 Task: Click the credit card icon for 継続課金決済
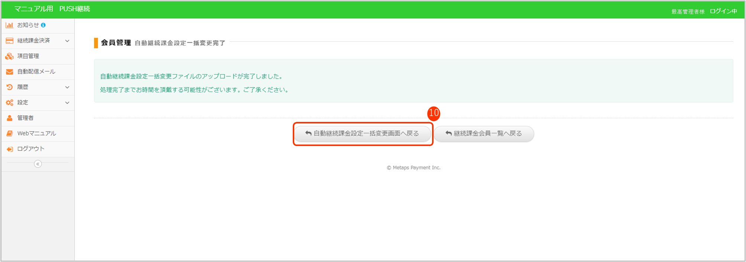click(9, 41)
